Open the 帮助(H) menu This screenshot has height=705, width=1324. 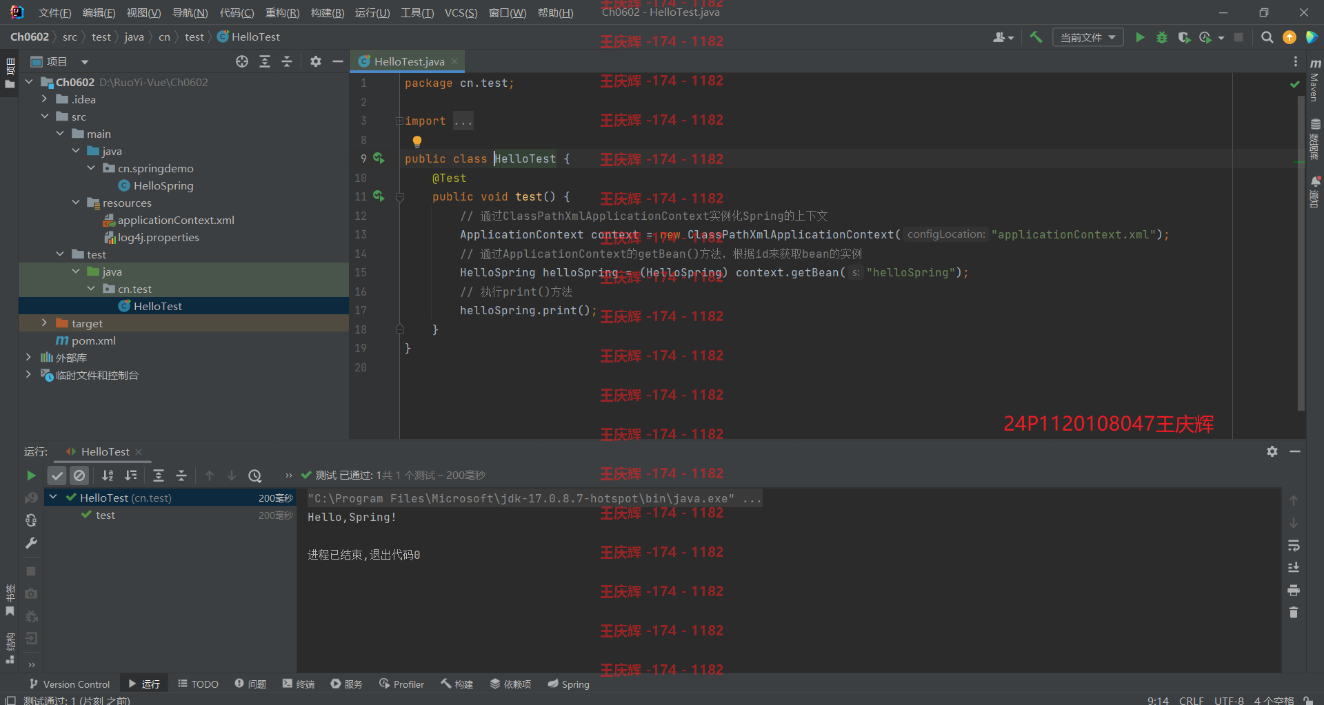[x=555, y=13]
